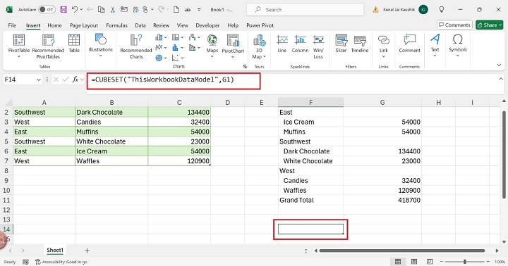Insert a Win/Loss sparkline

pyautogui.click(x=318, y=46)
